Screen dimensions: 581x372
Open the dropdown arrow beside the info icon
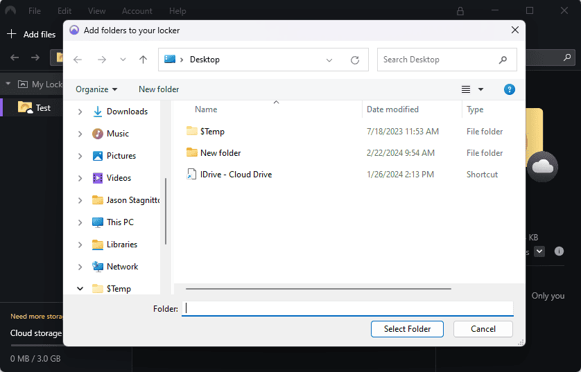(539, 251)
